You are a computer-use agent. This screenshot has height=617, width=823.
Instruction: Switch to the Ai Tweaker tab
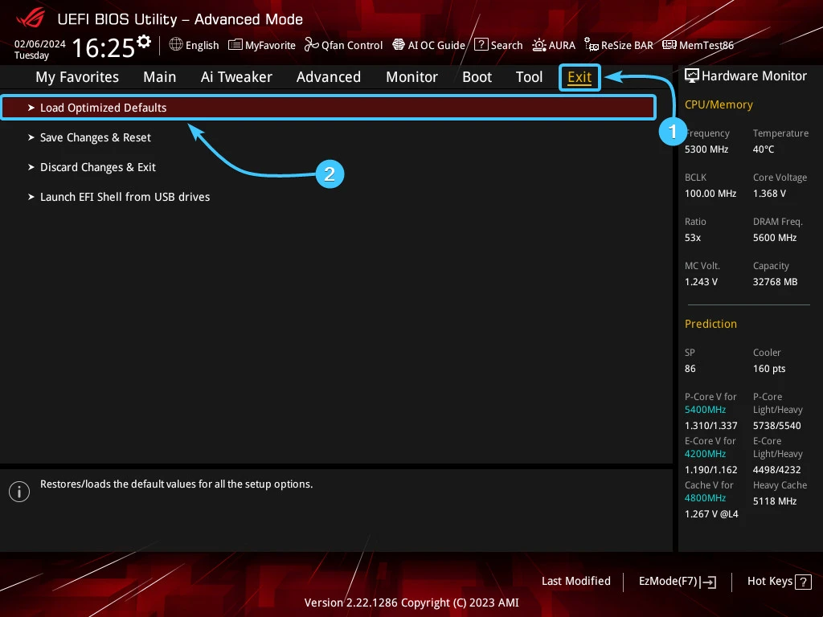pos(236,77)
